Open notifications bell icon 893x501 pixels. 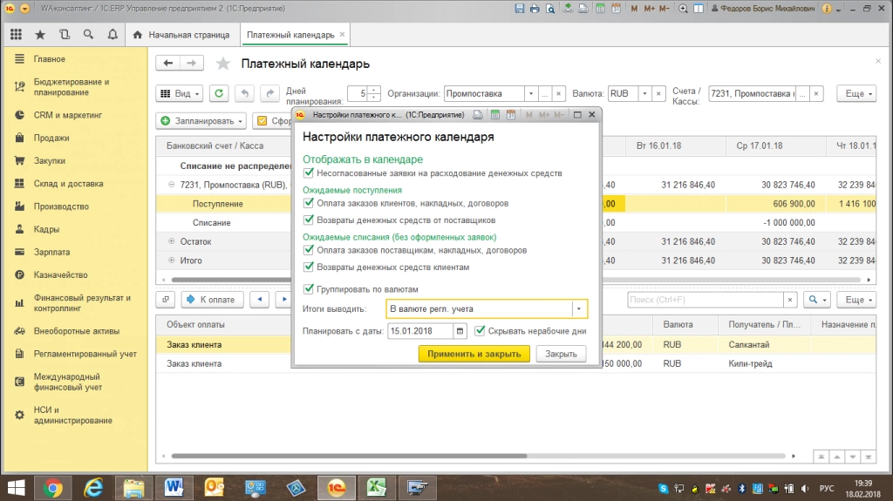point(112,35)
